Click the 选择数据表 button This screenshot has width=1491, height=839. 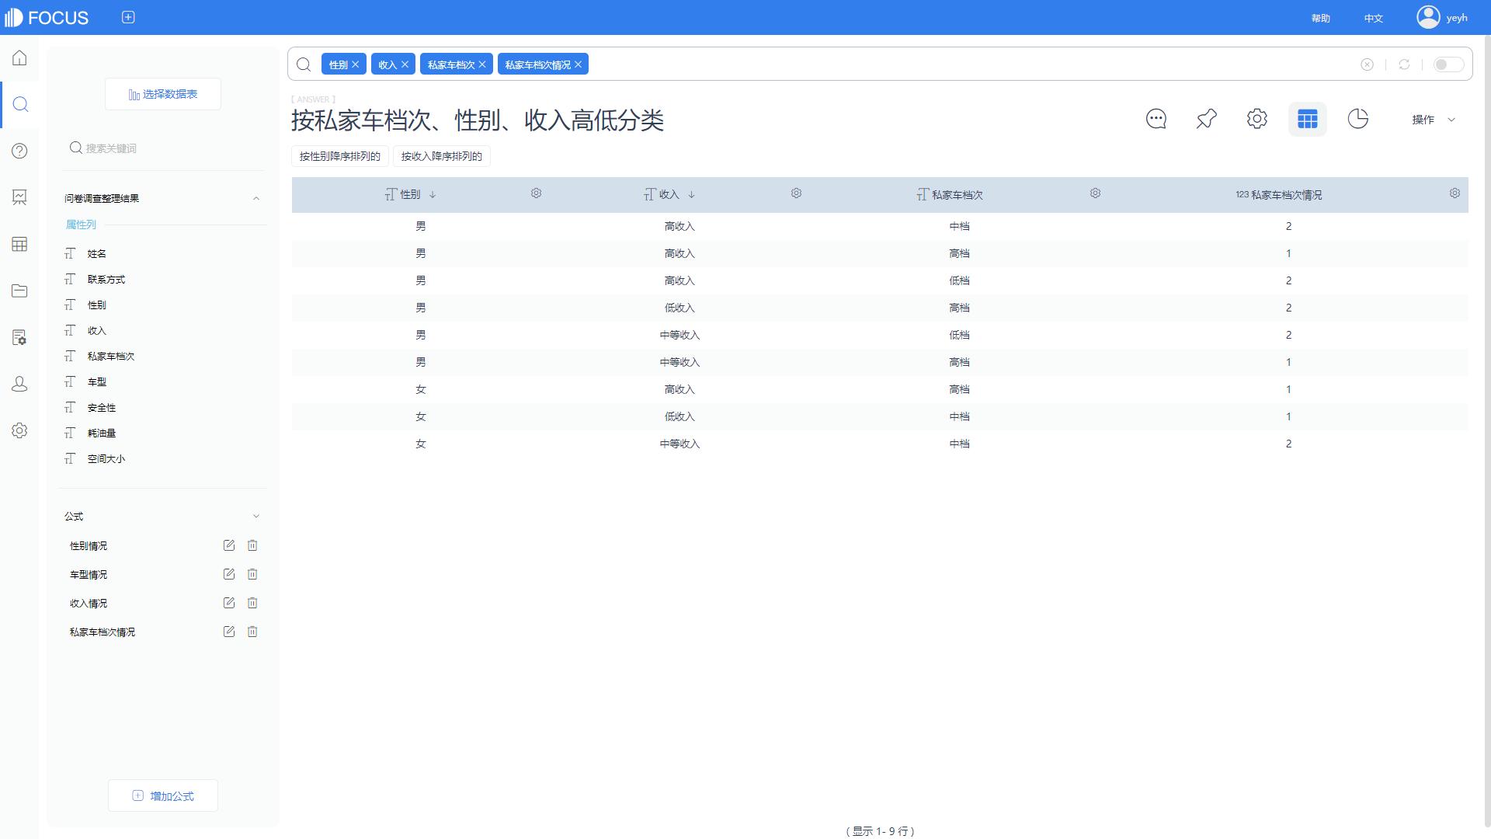point(162,93)
